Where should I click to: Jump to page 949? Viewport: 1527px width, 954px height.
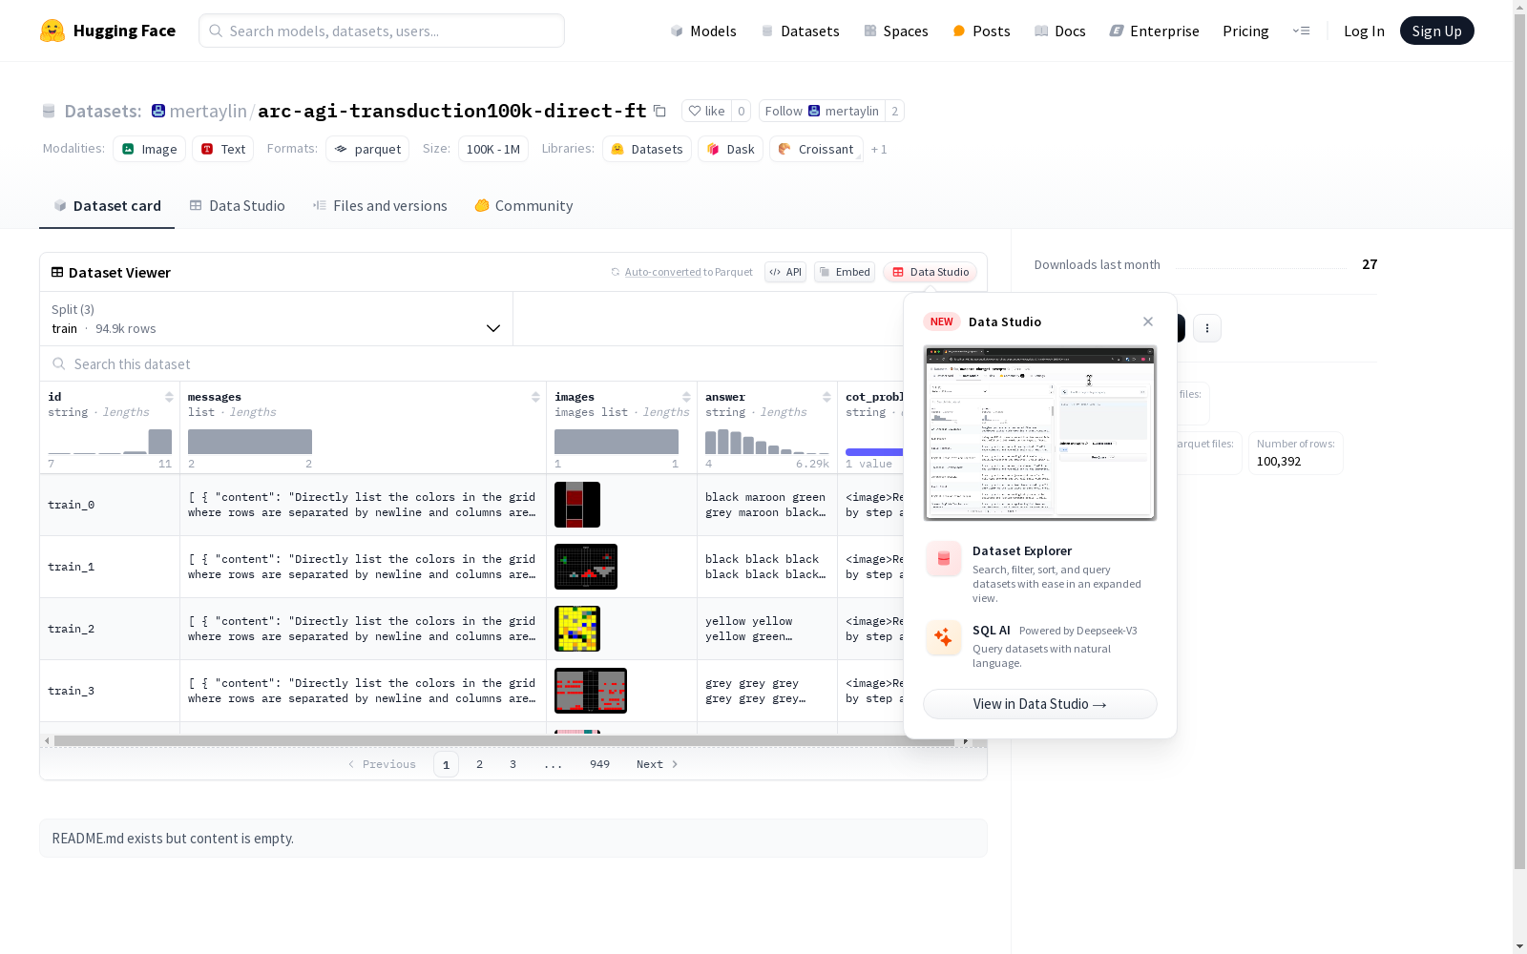599,764
